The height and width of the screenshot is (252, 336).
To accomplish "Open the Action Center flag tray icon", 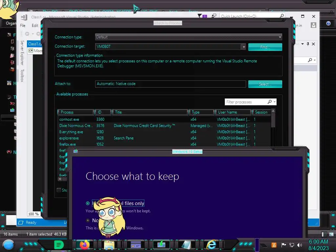I will click(x=283, y=245).
